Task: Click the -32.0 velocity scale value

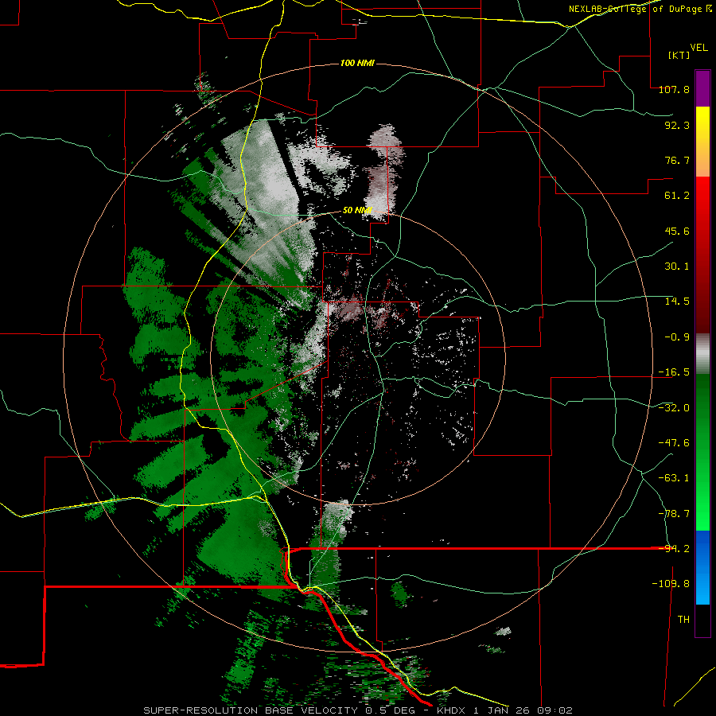Action: [x=674, y=408]
